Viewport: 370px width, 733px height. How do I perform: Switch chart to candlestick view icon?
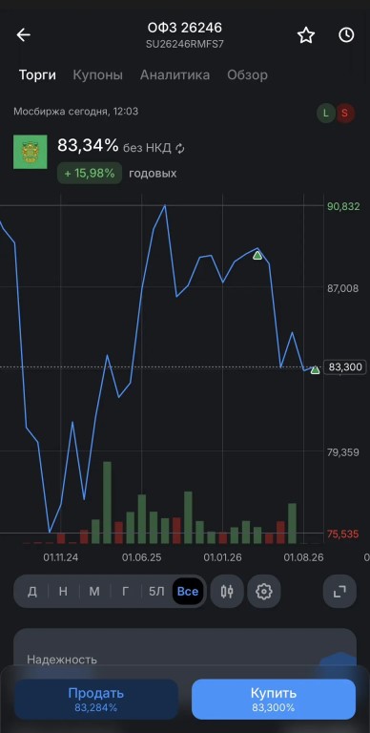(x=227, y=592)
